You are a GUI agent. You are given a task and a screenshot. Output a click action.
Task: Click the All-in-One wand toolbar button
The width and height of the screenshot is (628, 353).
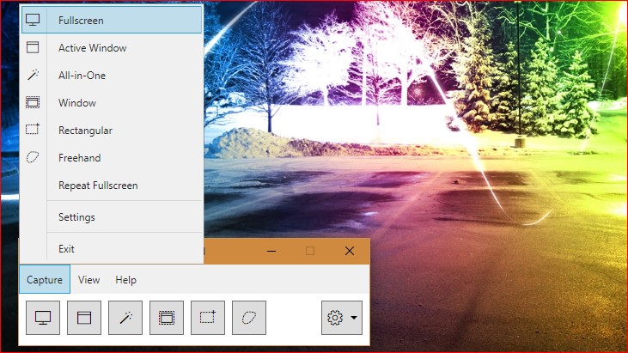[125, 318]
